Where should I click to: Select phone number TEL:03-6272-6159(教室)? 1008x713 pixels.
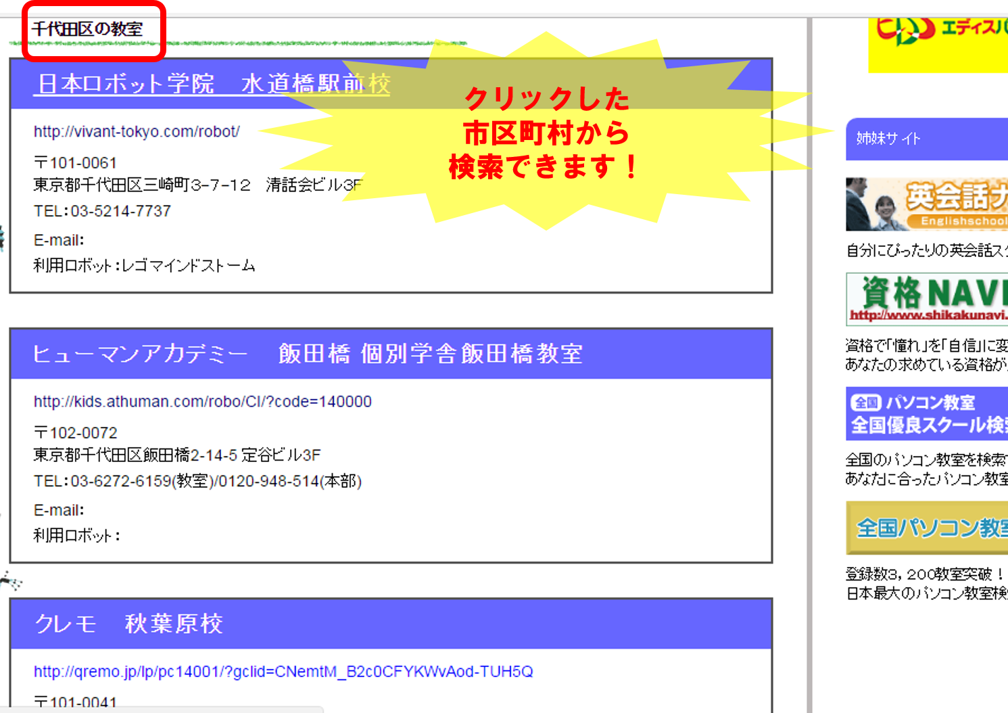click(x=122, y=481)
